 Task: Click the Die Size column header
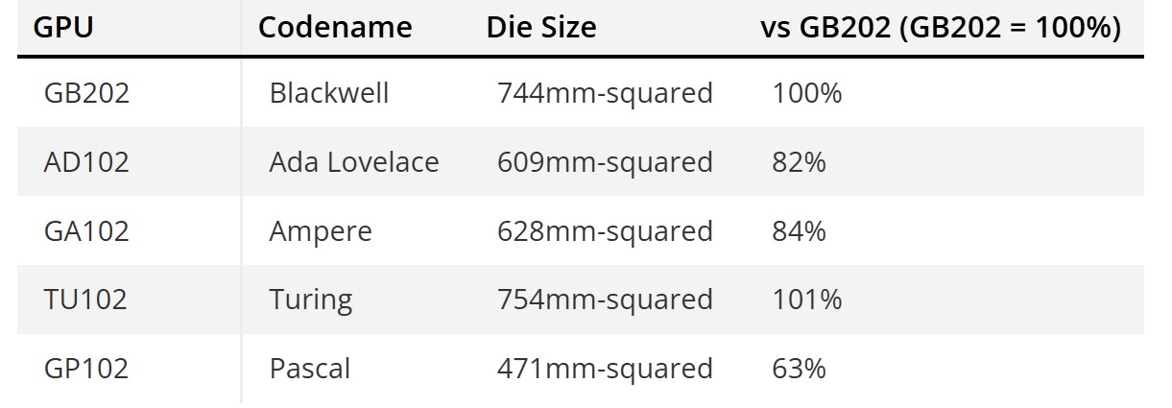pyautogui.click(x=540, y=28)
